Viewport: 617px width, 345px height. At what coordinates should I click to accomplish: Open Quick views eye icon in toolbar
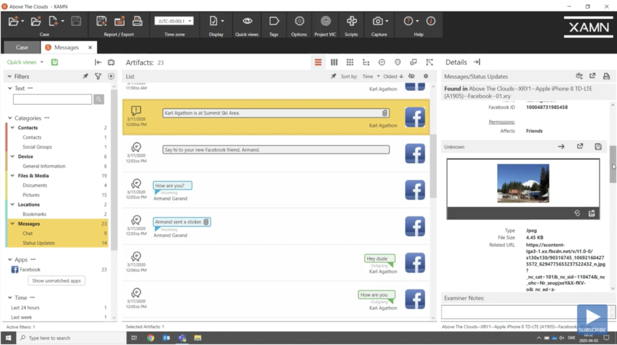point(247,21)
